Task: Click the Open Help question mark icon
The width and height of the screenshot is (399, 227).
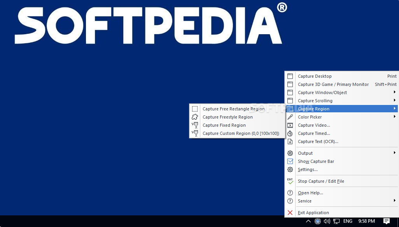Action: tap(290, 193)
